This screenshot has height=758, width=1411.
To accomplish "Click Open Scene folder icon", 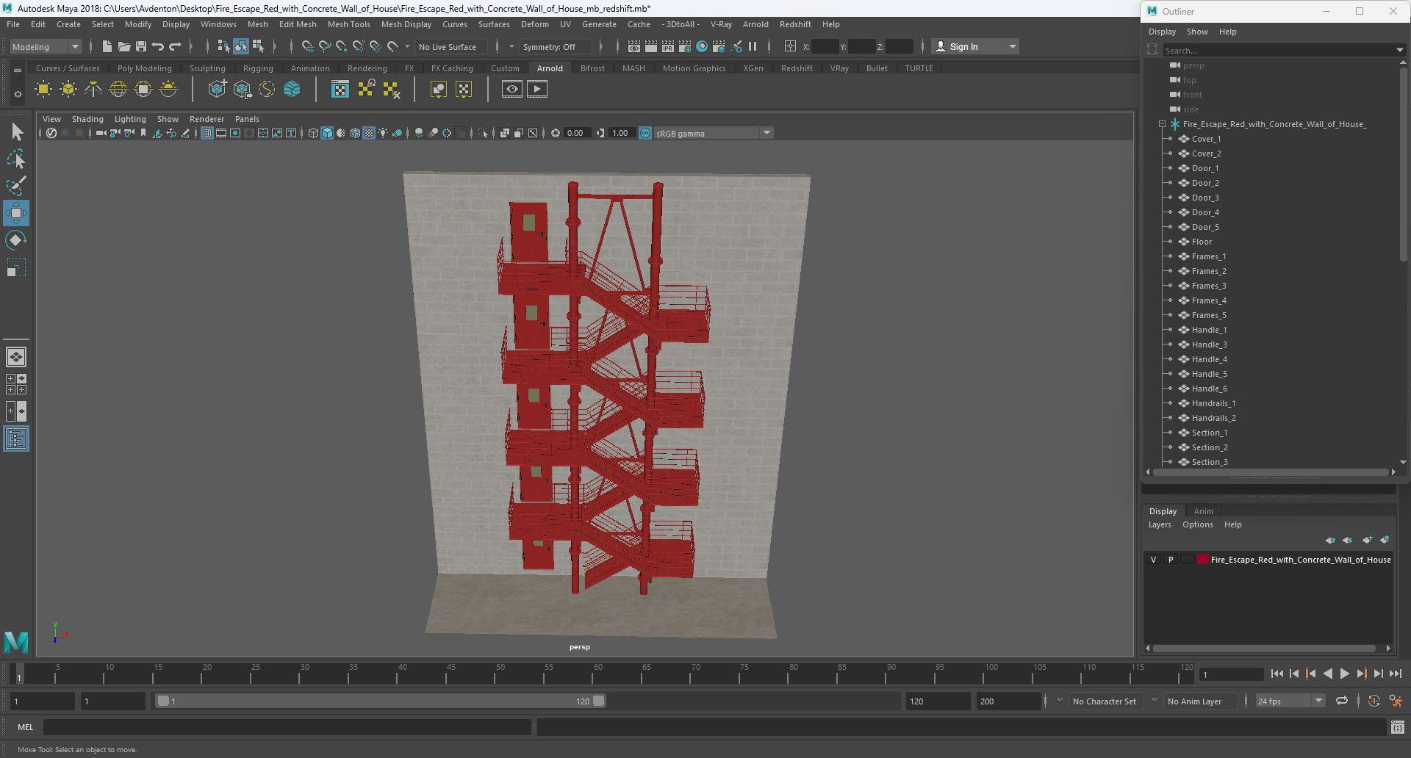I will point(124,46).
